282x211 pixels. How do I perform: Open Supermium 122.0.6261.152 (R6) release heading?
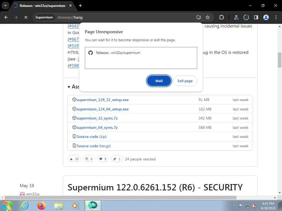155,187
